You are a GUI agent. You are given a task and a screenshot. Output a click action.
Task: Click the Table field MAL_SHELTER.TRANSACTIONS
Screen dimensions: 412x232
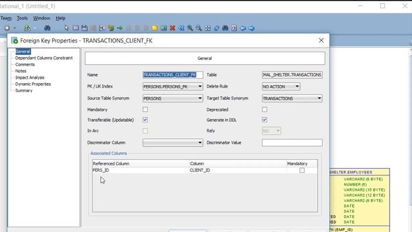click(292, 75)
